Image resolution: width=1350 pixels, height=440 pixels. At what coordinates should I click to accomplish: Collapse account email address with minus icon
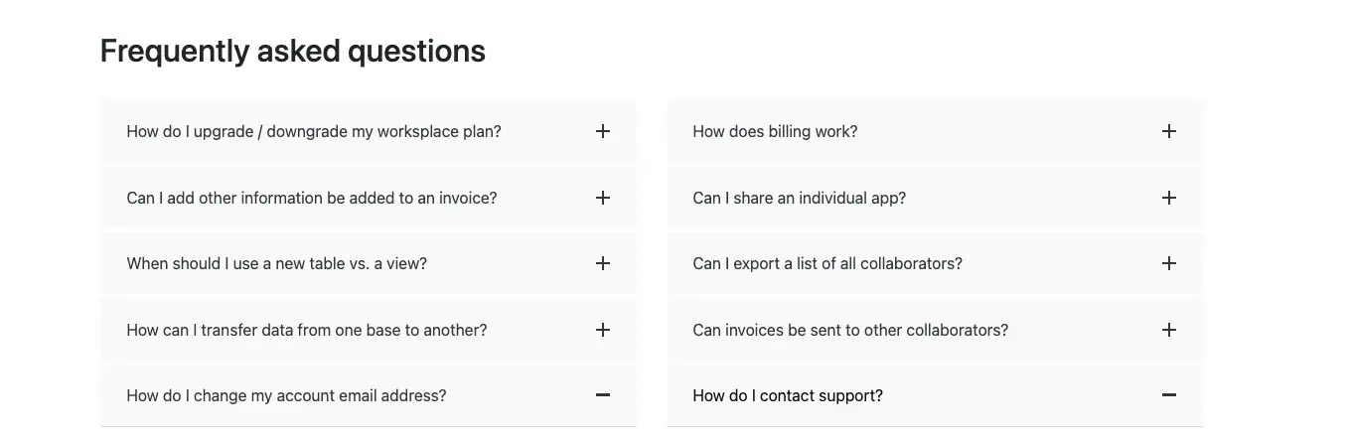point(603,395)
